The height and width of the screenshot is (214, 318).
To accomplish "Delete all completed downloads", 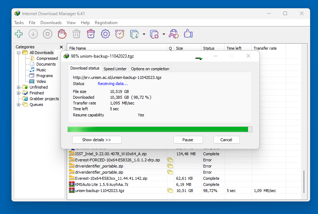I will tap(90, 34).
